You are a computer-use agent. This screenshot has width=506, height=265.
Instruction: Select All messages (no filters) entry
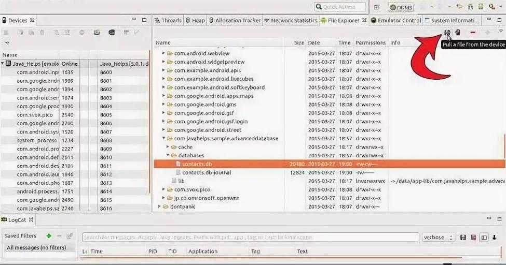click(x=36, y=247)
